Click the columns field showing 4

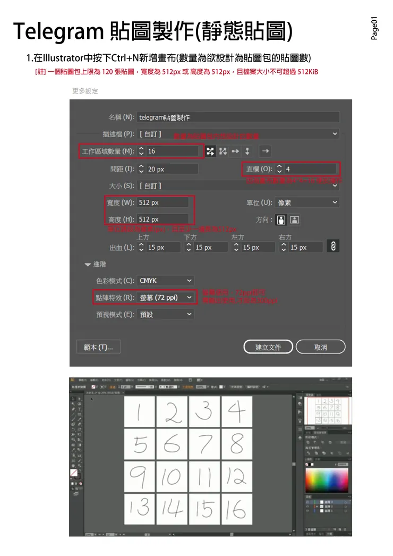pyautogui.click(x=310, y=169)
